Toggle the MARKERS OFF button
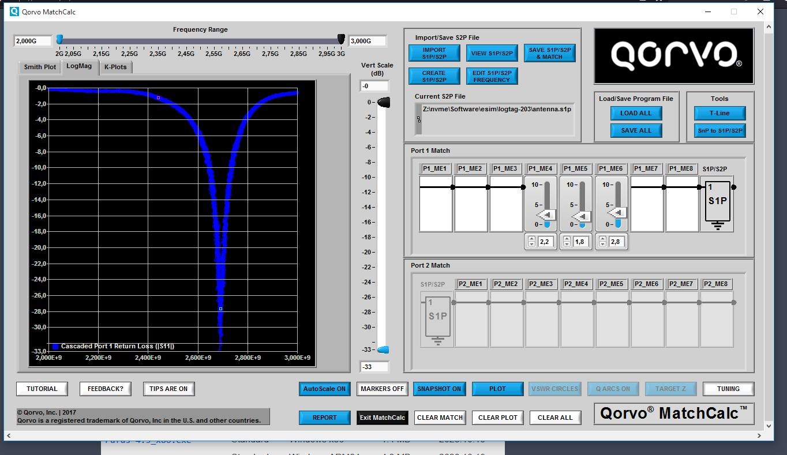This screenshot has height=455, width=787. point(382,389)
